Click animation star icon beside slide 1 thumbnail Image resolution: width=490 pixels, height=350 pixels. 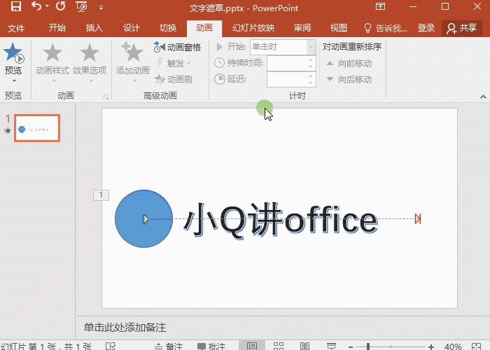8,131
